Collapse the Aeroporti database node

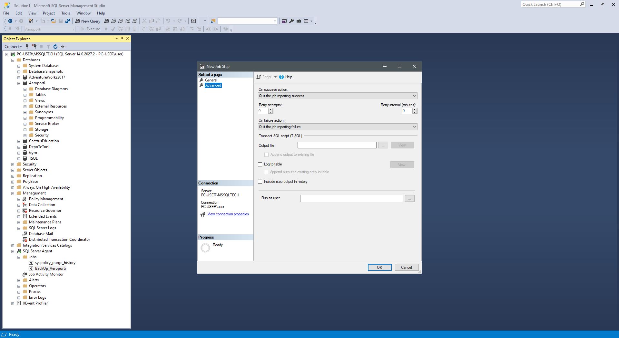click(x=19, y=83)
